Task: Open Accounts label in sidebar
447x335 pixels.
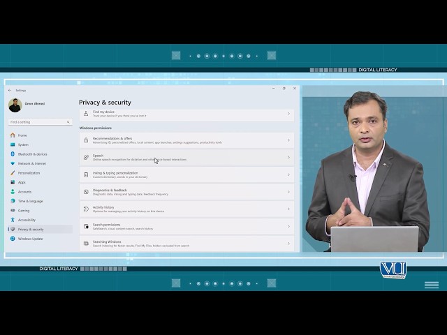Action: pos(24,192)
